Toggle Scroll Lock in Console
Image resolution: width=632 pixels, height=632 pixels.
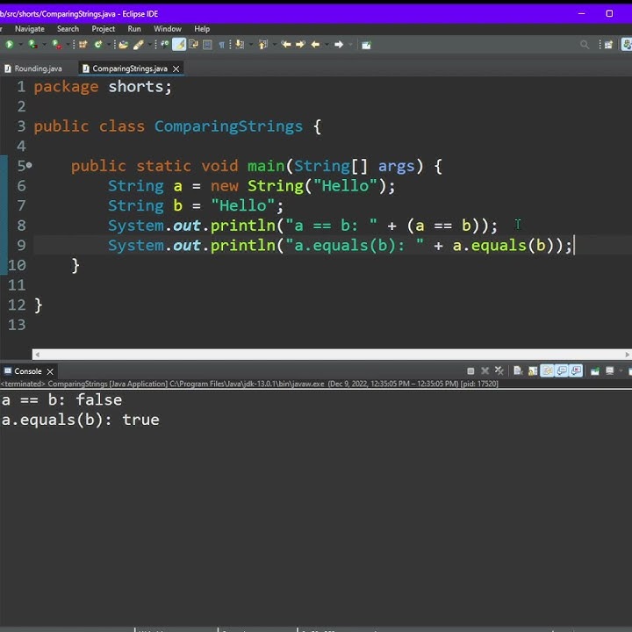[533, 370]
